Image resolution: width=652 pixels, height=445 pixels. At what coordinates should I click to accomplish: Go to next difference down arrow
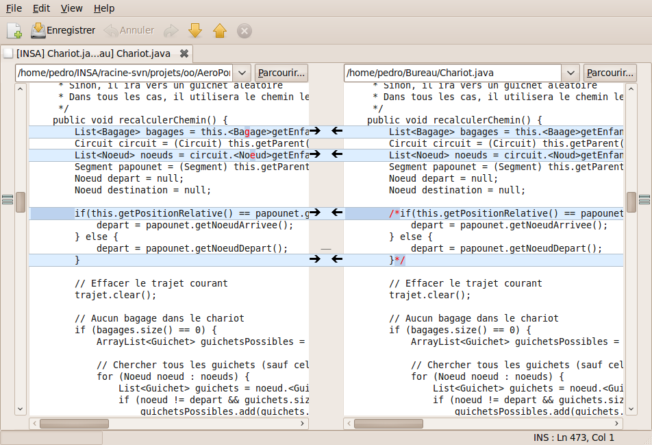point(195,31)
